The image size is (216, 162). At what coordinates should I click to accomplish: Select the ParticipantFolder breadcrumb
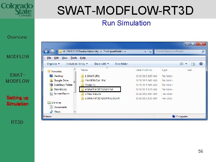click(113, 51)
